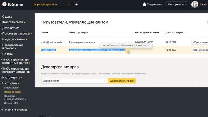Screen dimensions: 208x117
Task: Expand Поисковые запросы section
Action: (x=16, y=34)
